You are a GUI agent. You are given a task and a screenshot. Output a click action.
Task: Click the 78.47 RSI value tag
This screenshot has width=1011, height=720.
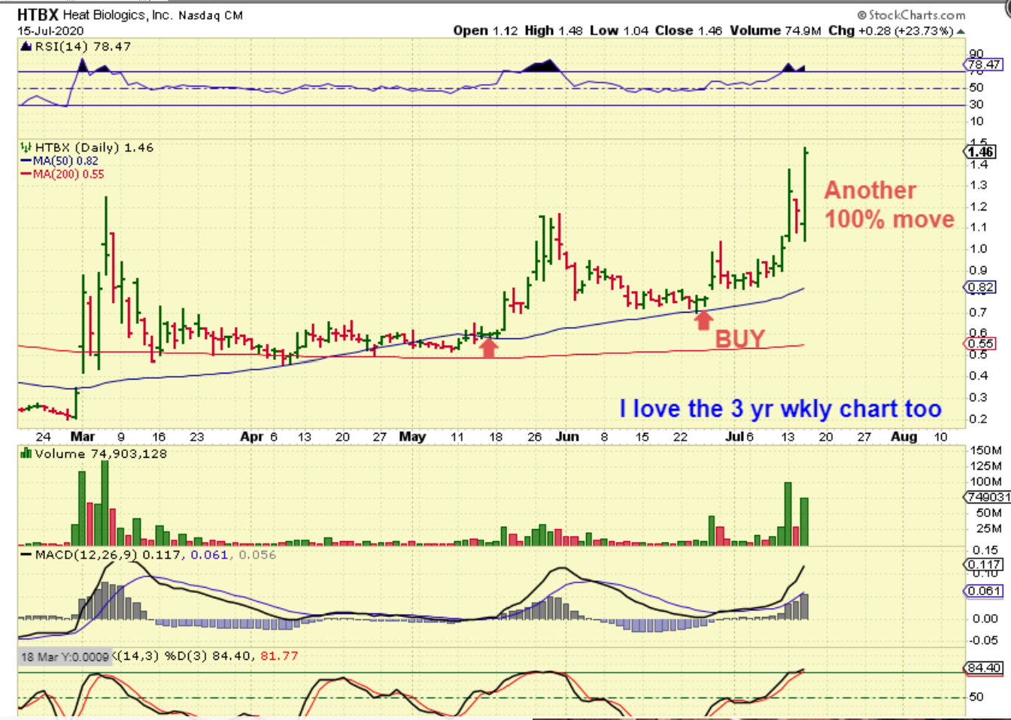pyautogui.click(x=984, y=65)
